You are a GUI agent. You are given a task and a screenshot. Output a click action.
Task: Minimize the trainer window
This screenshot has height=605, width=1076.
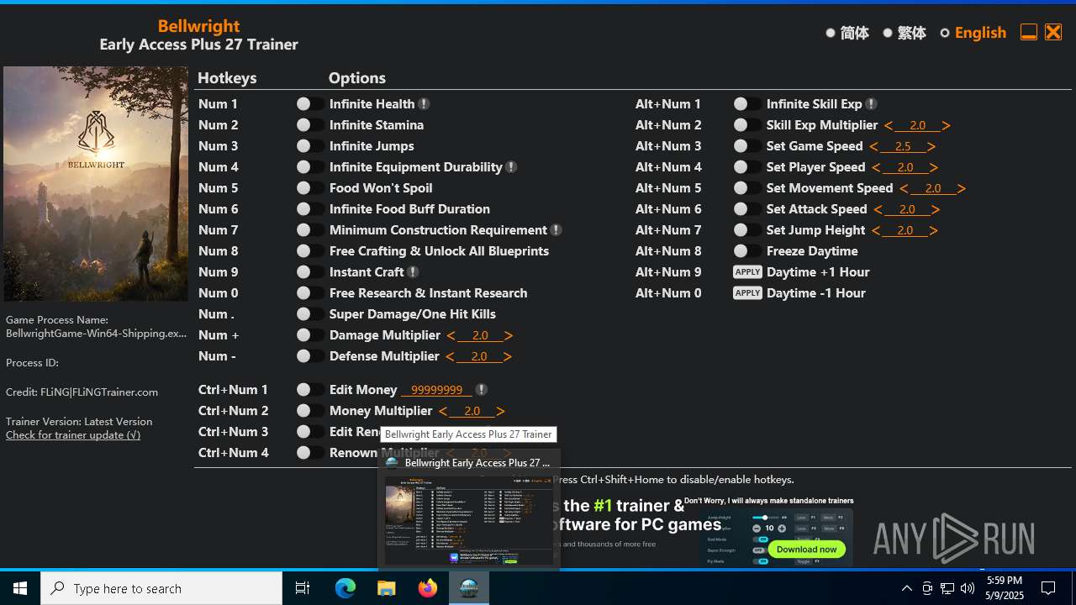click(1028, 32)
